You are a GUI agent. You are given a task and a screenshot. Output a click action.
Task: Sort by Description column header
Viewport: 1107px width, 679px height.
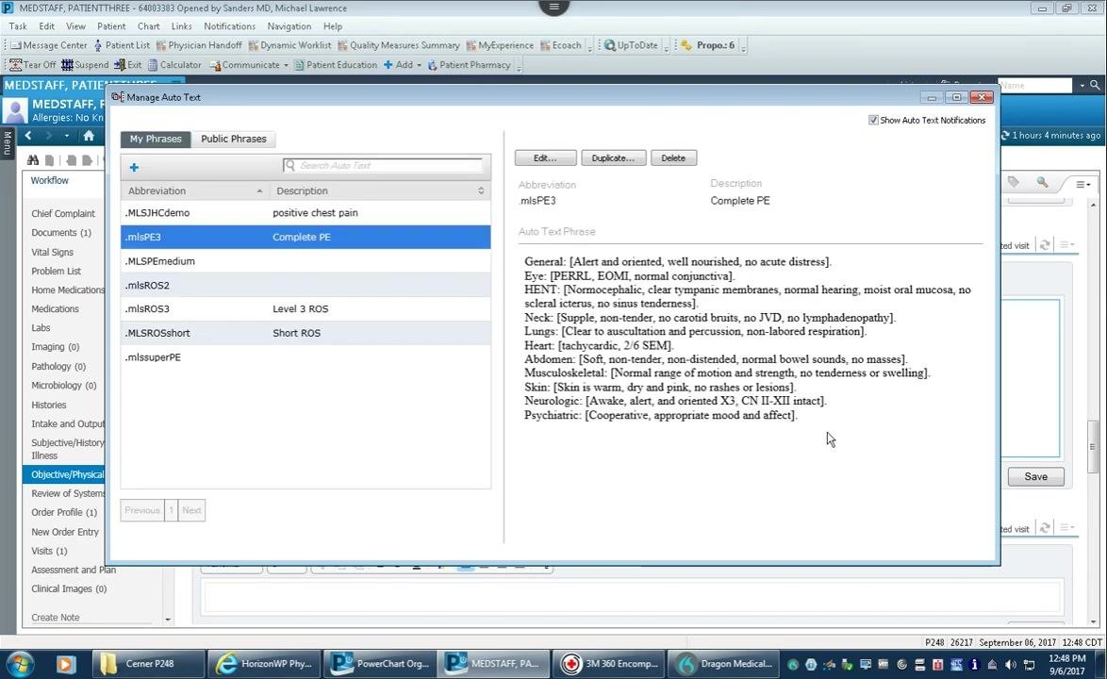coord(380,190)
